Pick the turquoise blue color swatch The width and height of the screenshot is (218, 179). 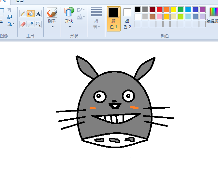(188, 10)
